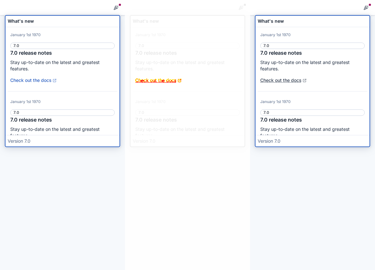Click the external link icon beside the blue docs link
This screenshot has height=270, width=375.
pos(54,81)
